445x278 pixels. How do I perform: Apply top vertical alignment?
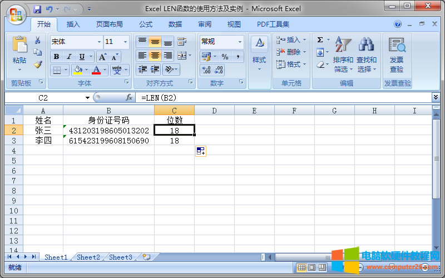tap(142, 42)
